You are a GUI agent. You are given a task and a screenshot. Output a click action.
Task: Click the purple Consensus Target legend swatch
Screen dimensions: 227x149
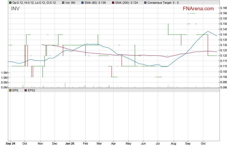point(145,3)
